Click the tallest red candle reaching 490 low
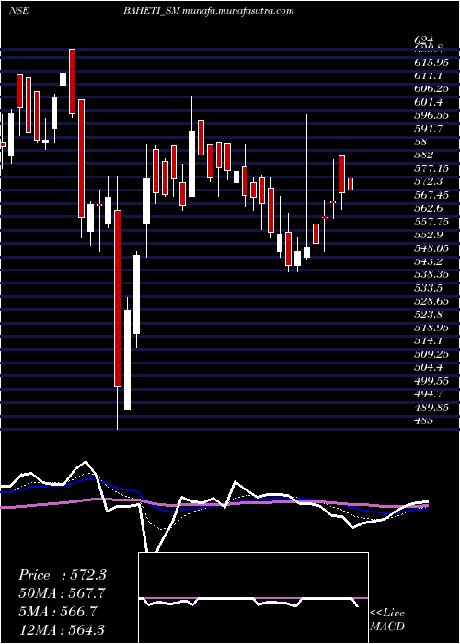The height and width of the screenshot is (644, 460). coord(118,299)
